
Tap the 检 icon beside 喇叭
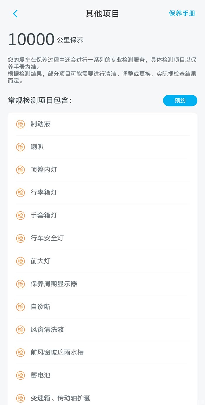point(20,147)
